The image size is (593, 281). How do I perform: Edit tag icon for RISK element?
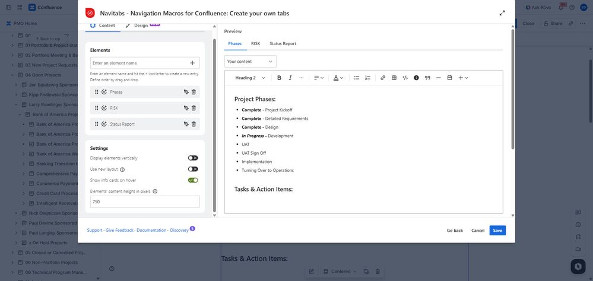click(186, 108)
